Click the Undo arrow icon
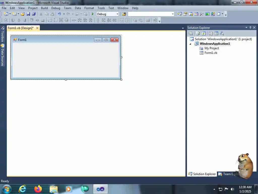Viewport: 258px width, 194px height. pos(59,14)
